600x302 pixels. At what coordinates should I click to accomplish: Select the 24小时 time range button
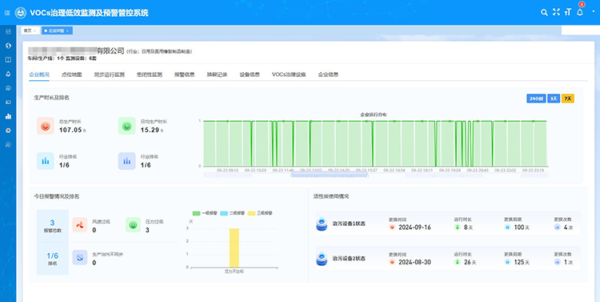coord(536,99)
